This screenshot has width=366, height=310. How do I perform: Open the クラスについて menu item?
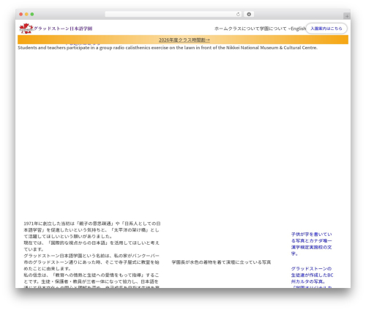pos(244,29)
